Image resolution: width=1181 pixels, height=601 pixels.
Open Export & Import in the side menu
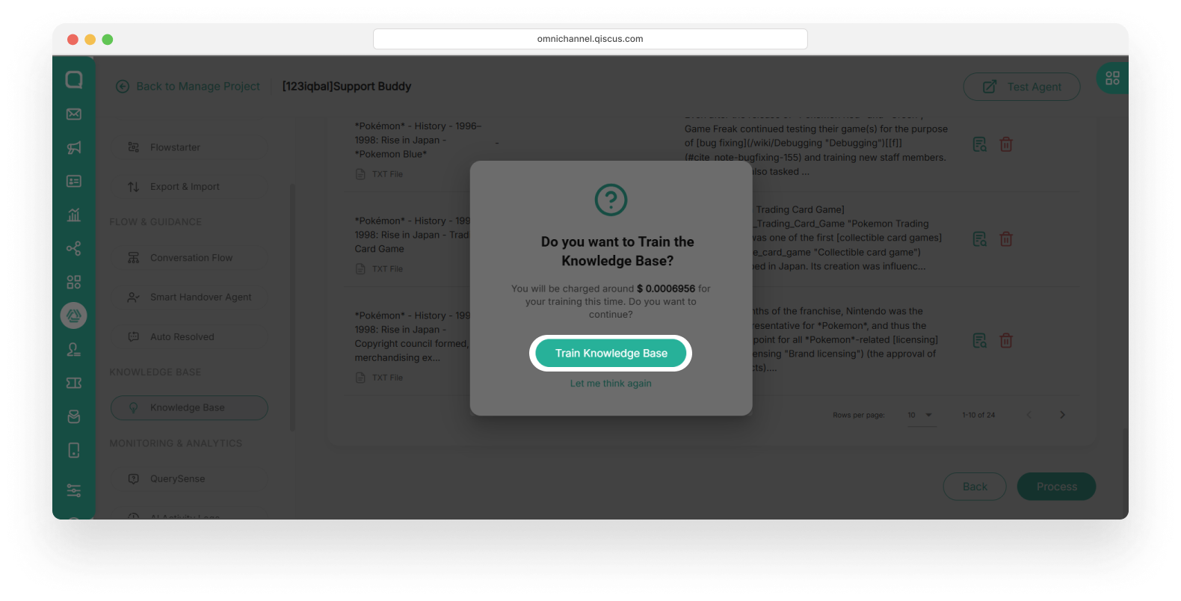point(189,187)
